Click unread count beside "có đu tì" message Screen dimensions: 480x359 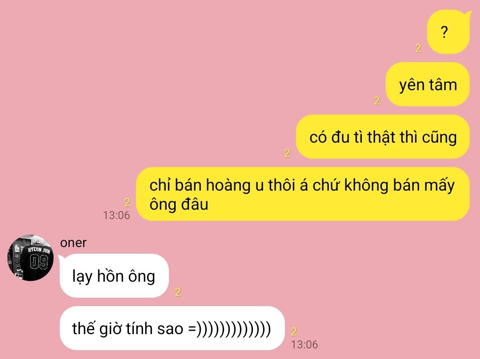pyautogui.click(x=287, y=153)
